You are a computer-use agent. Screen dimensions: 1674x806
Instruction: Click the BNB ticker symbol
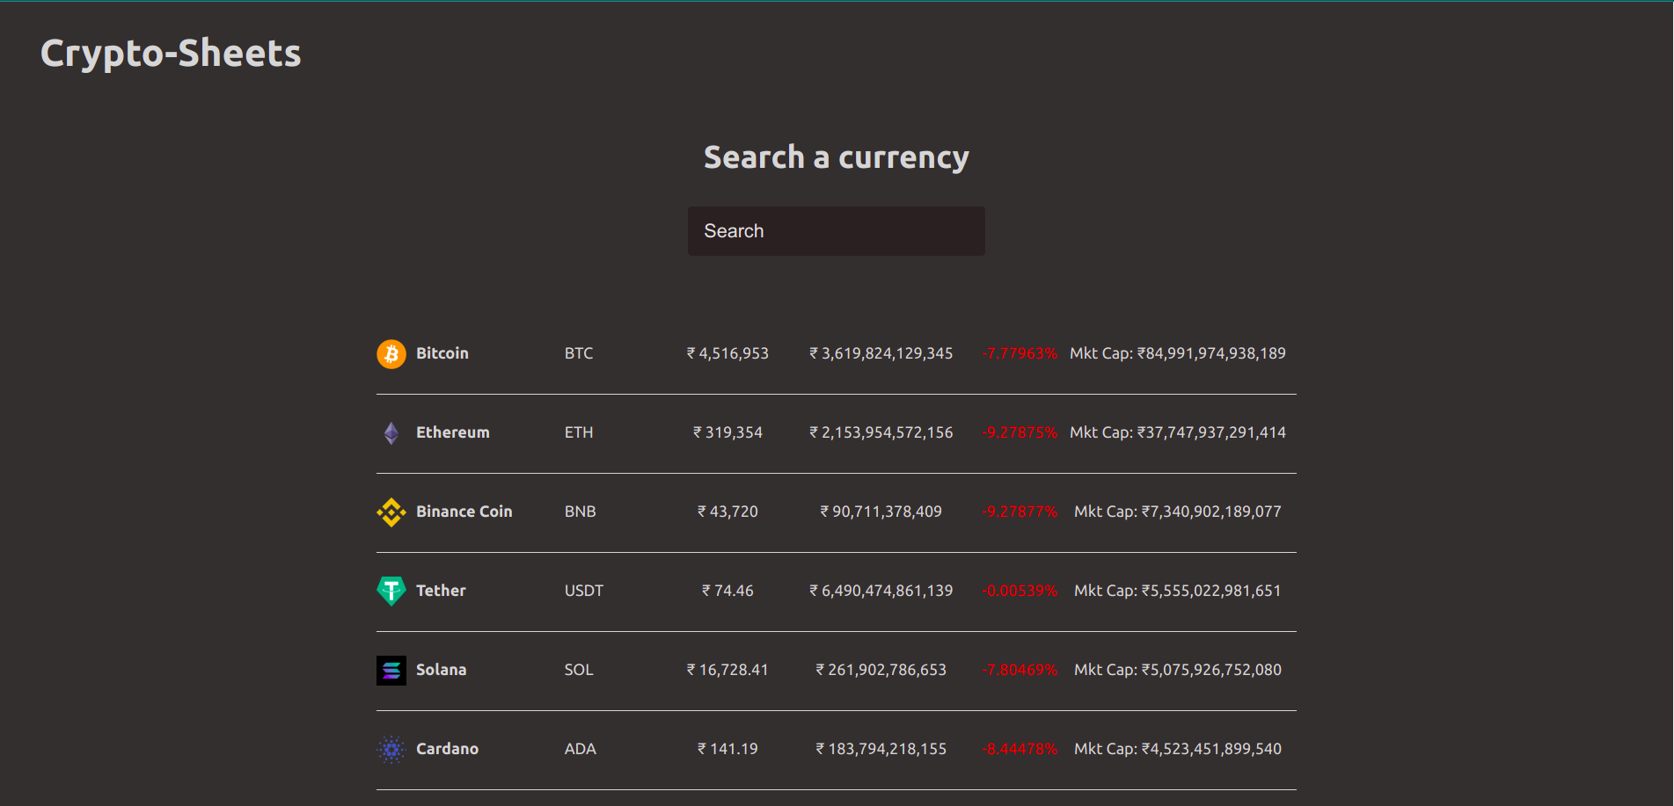pos(581,512)
